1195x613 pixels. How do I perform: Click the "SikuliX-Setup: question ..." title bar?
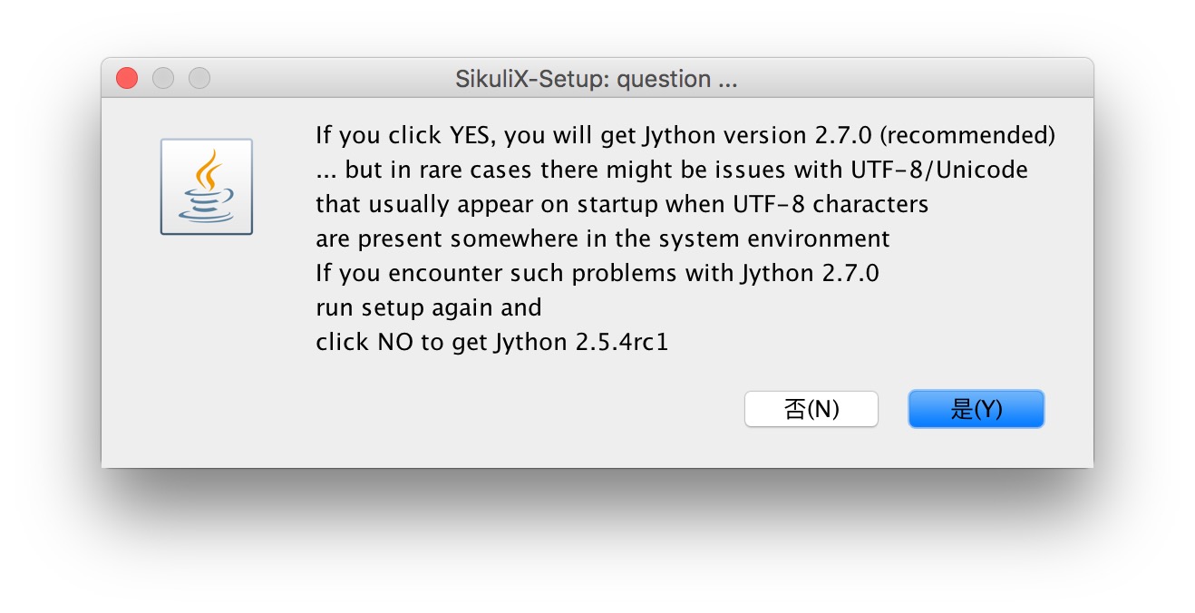[x=596, y=80]
